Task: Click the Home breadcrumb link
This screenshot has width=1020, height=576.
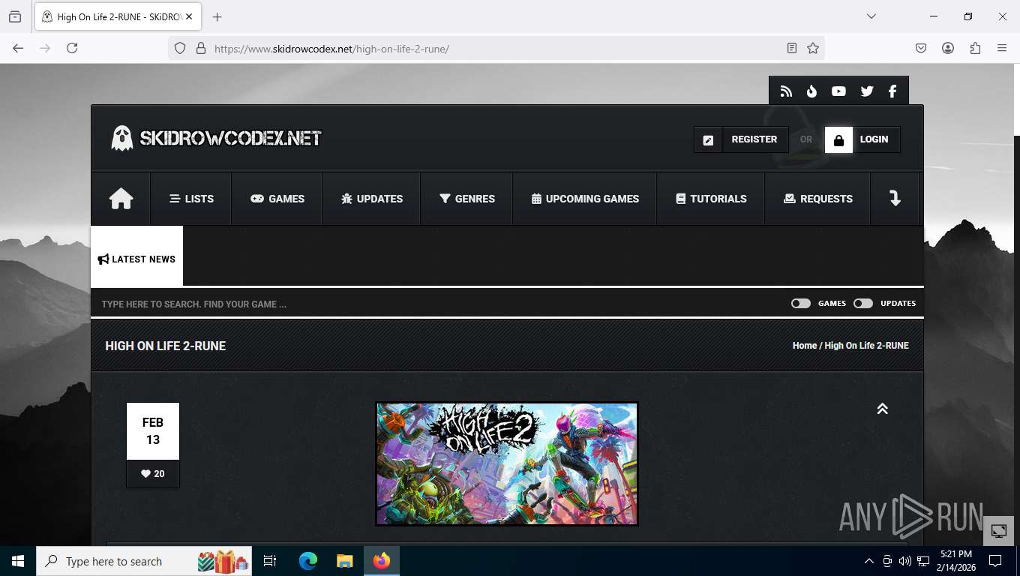Action: click(805, 346)
